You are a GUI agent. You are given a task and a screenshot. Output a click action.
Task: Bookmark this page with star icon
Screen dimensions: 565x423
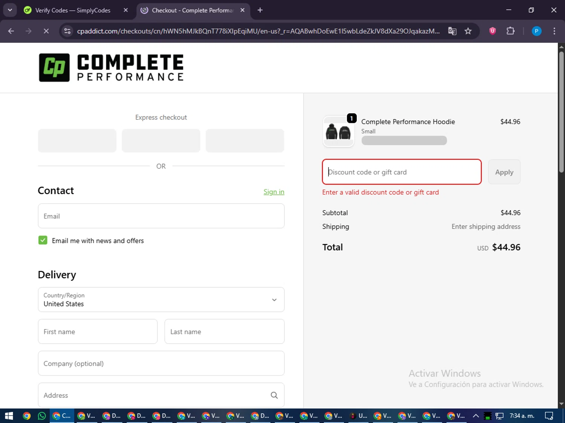[468, 31]
